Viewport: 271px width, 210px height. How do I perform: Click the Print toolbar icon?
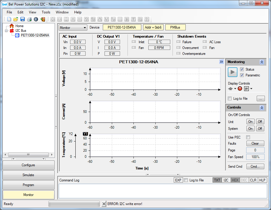[29, 19]
